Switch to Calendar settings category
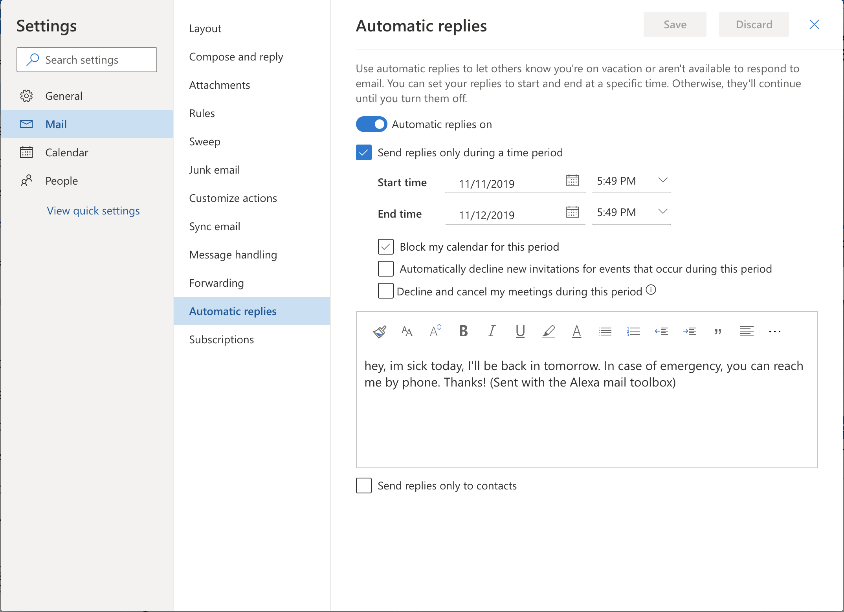This screenshot has width=844, height=612. pos(66,152)
